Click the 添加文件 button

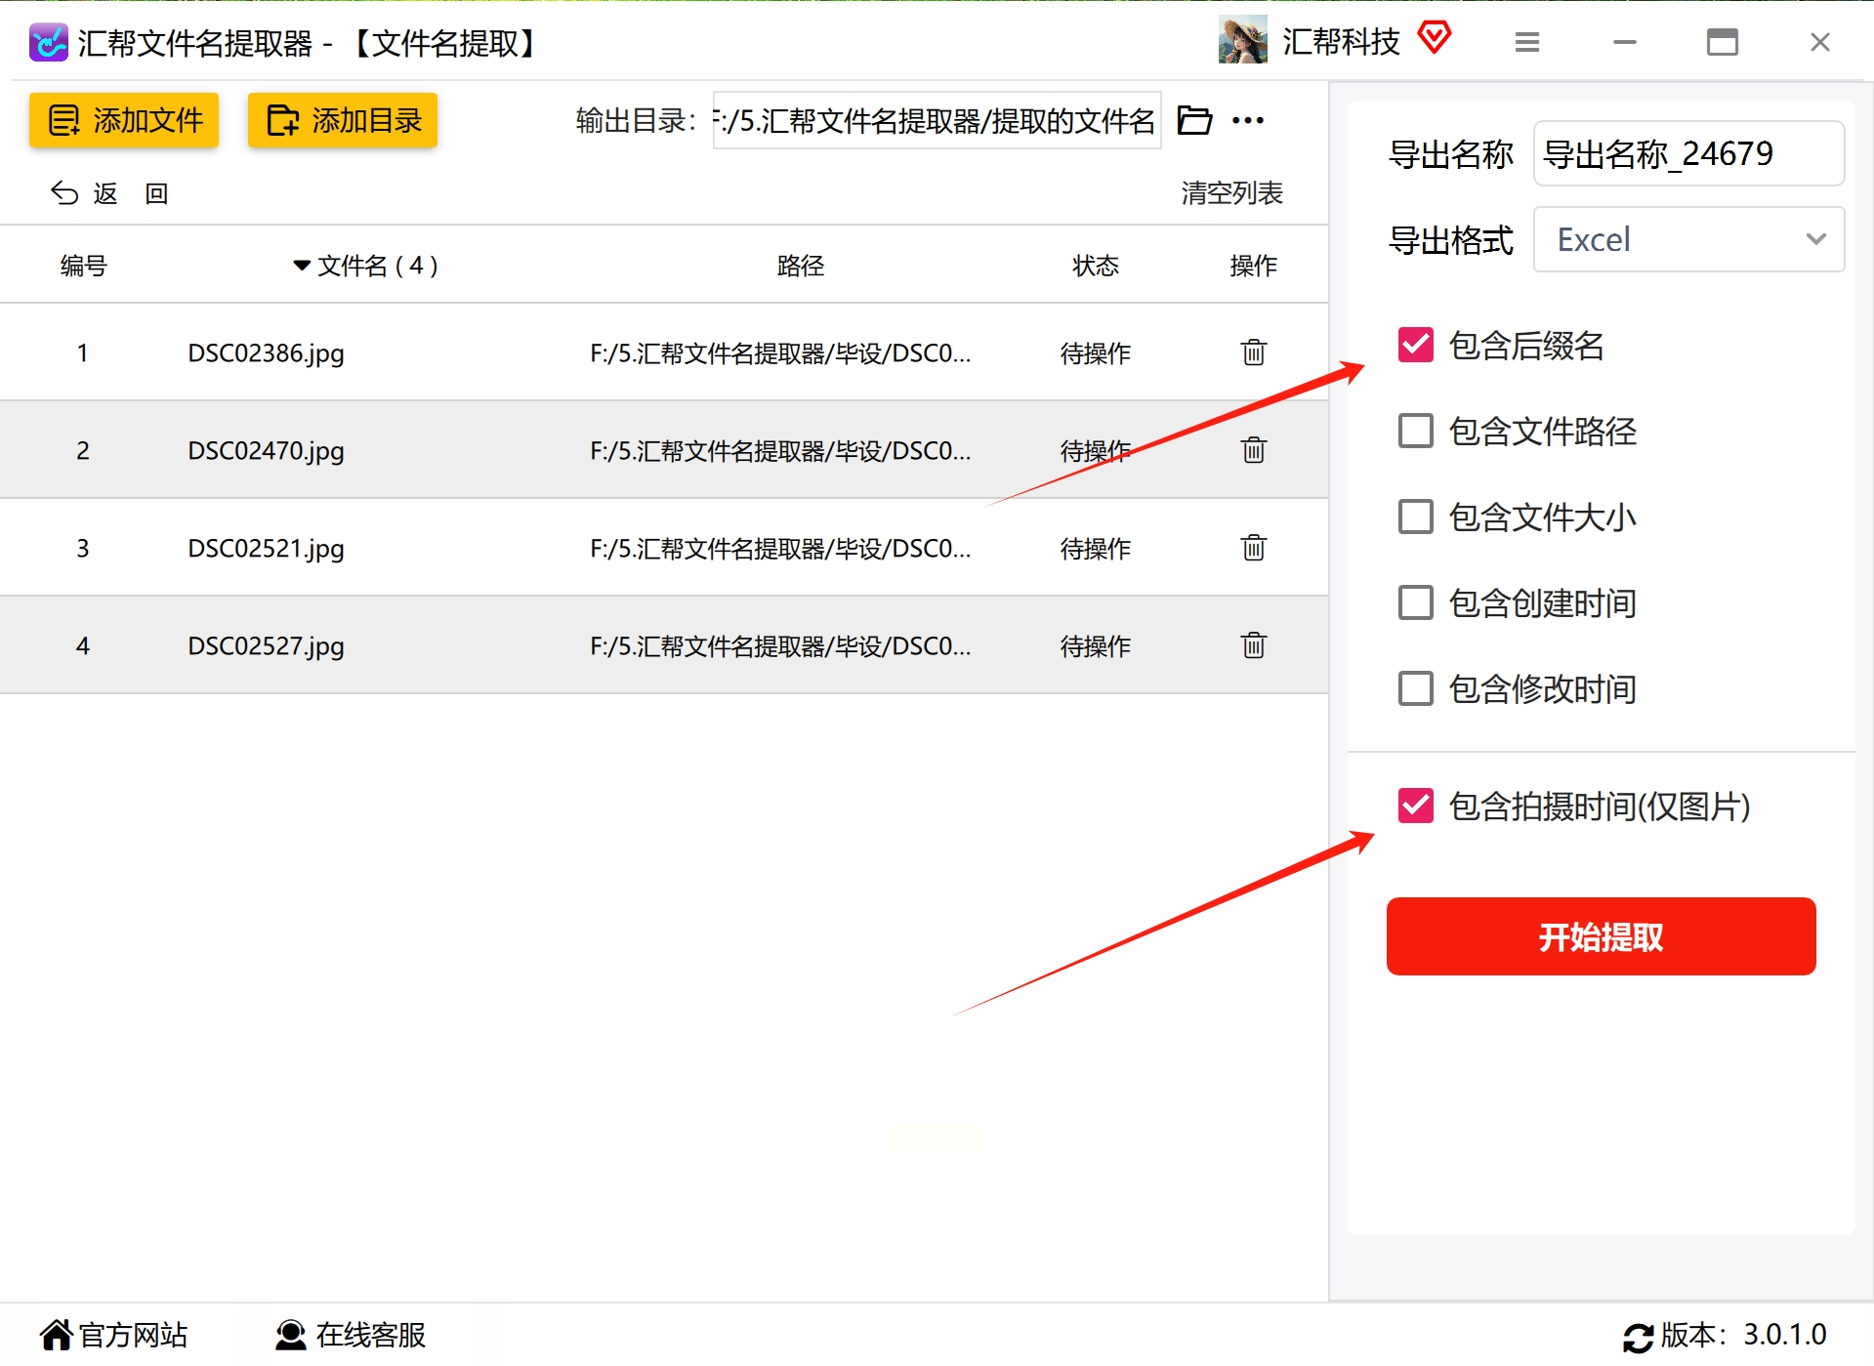click(124, 120)
